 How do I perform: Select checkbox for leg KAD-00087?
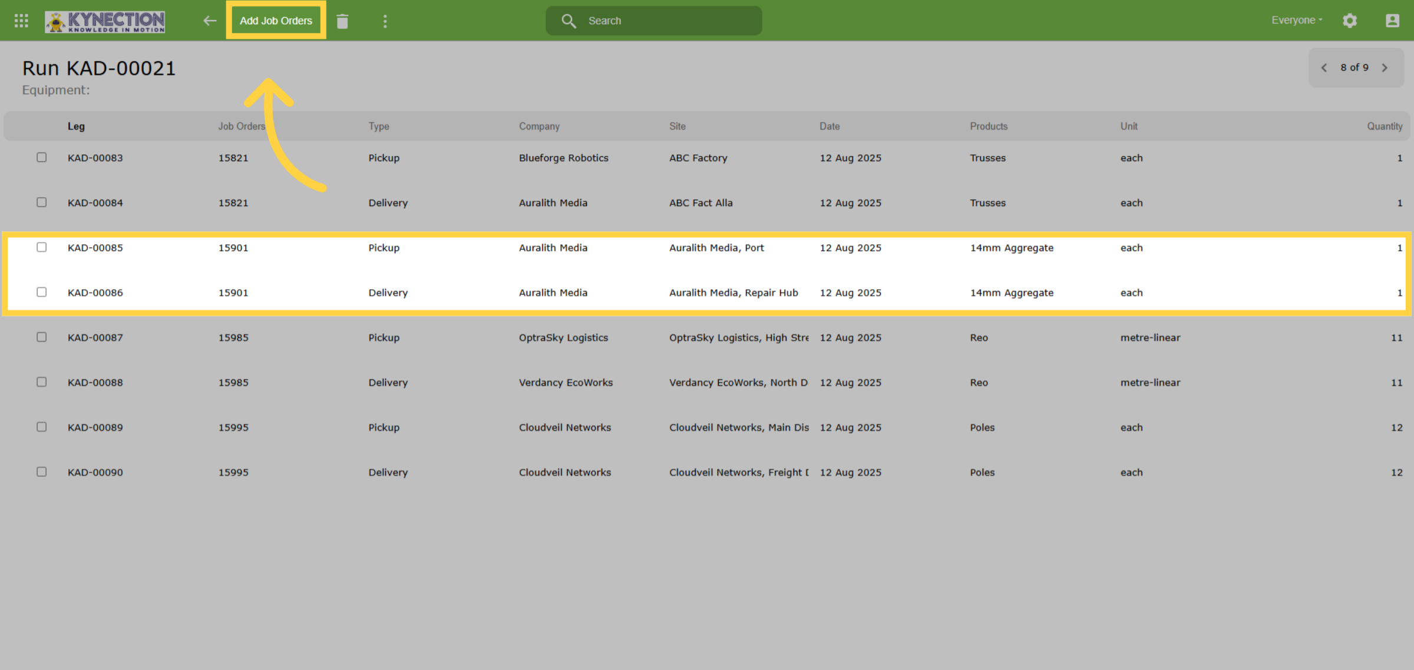(x=41, y=337)
